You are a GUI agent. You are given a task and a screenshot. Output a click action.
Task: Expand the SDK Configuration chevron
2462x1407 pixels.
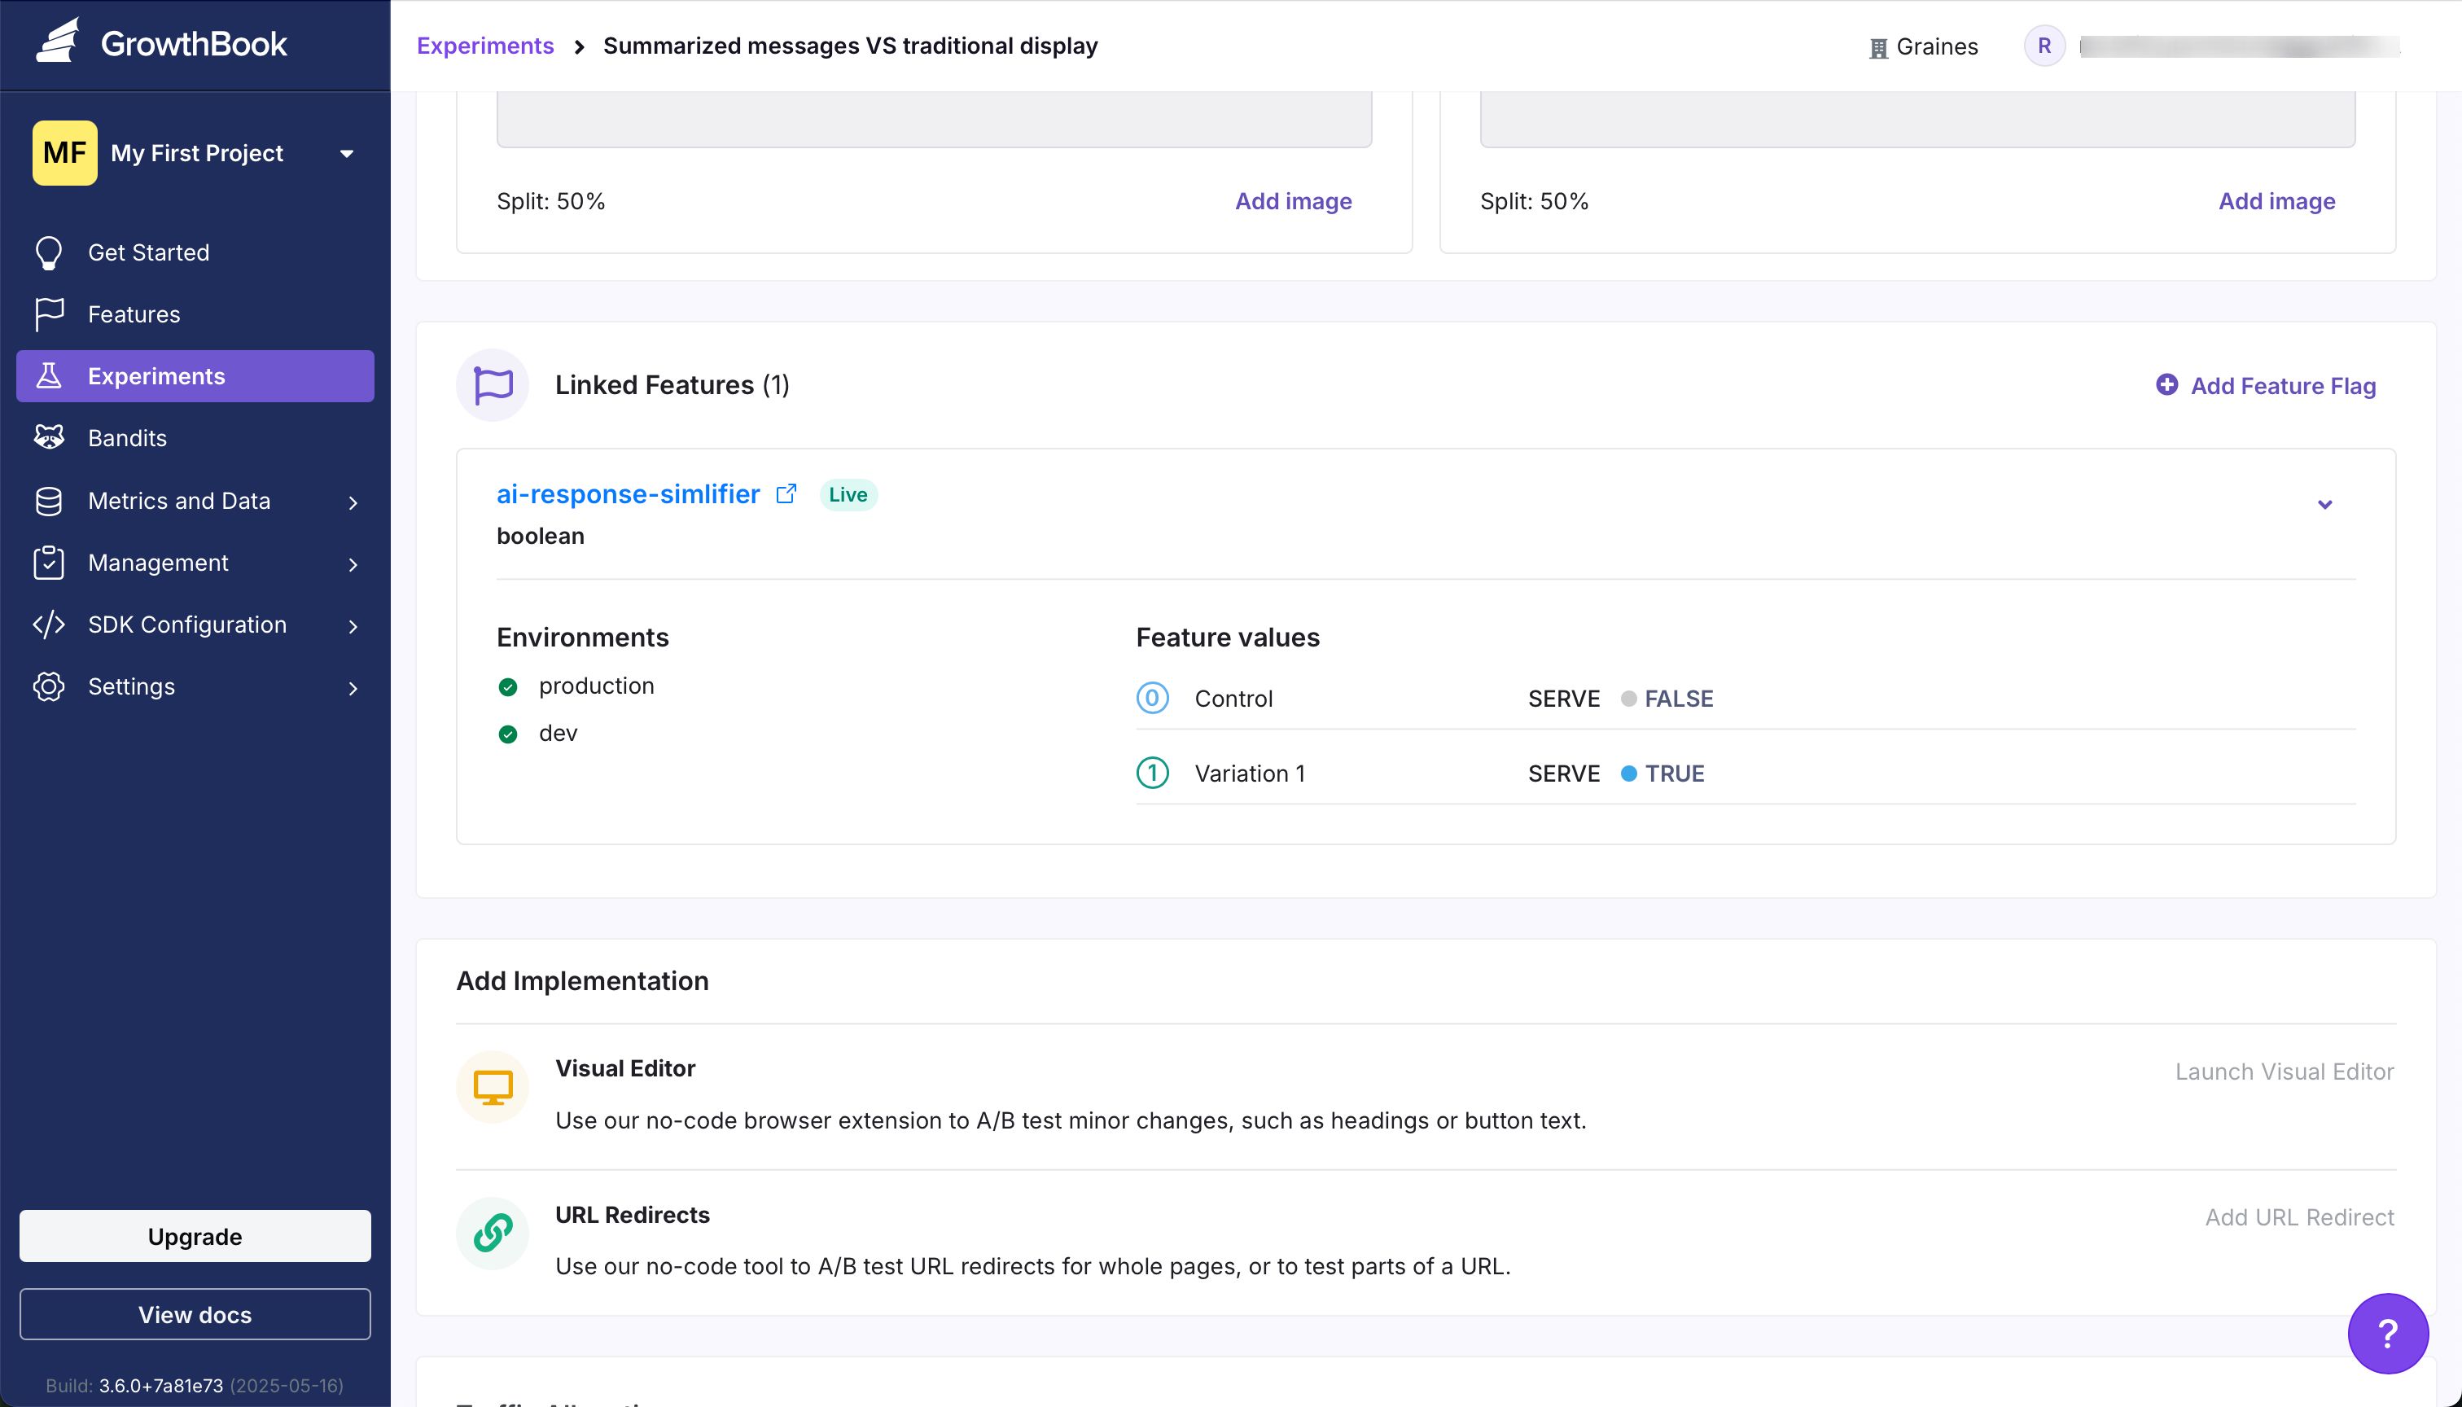point(353,626)
